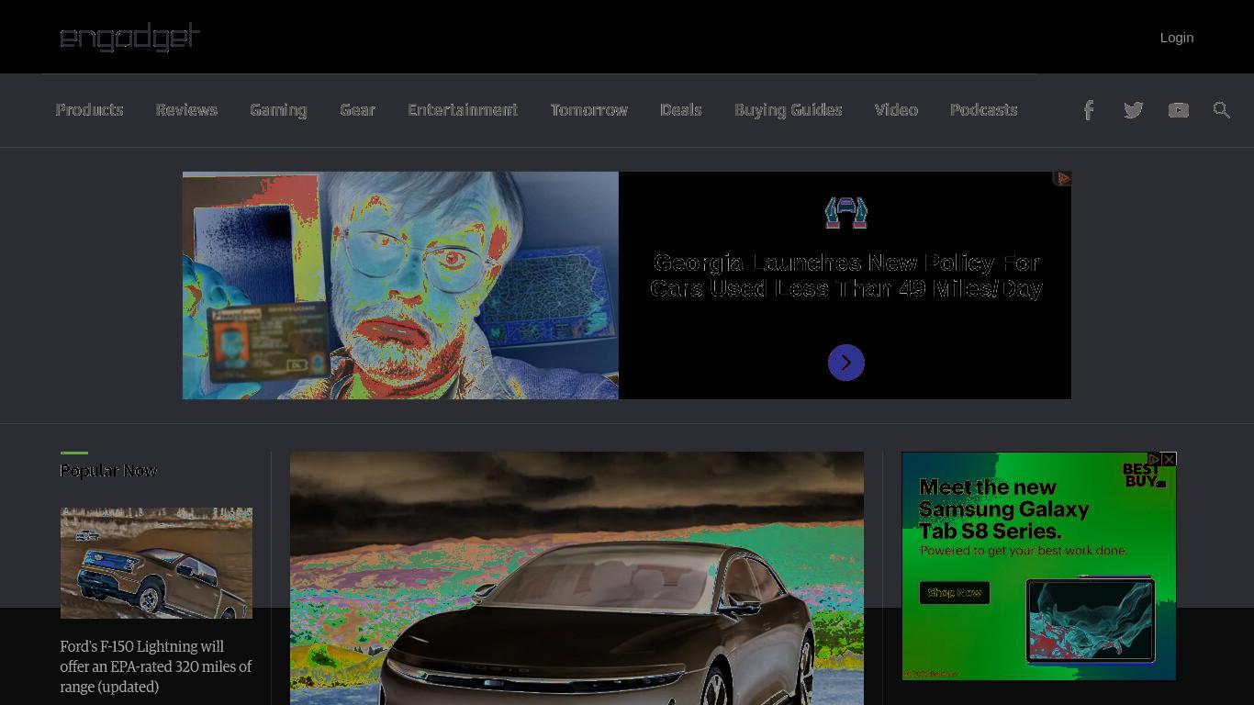Go to the Gear section
The width and height of the screenshot is (1254, 705).
click(x=357, y=110)
